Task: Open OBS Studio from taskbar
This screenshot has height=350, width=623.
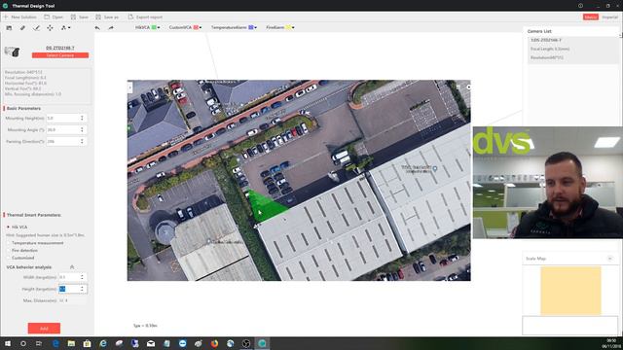Action: point(246,343)
